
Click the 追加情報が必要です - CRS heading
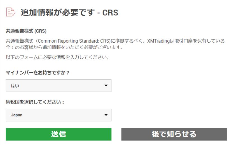pos(69,12)
